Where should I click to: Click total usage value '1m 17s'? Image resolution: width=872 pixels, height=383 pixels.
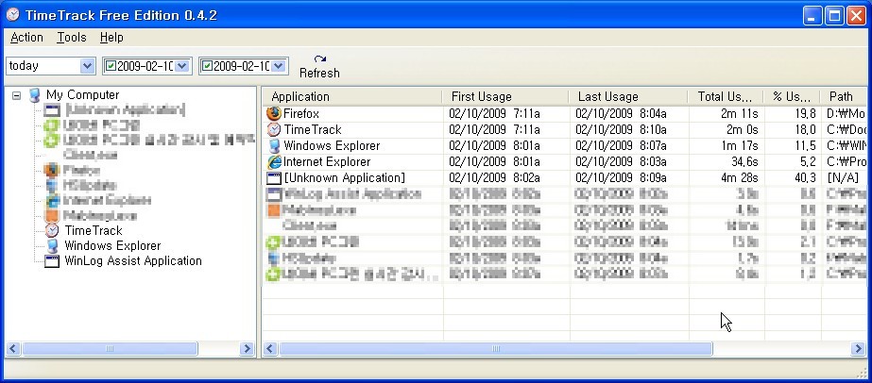coord(740,146)
